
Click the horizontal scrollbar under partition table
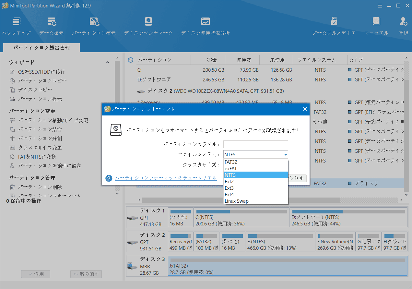241,200
